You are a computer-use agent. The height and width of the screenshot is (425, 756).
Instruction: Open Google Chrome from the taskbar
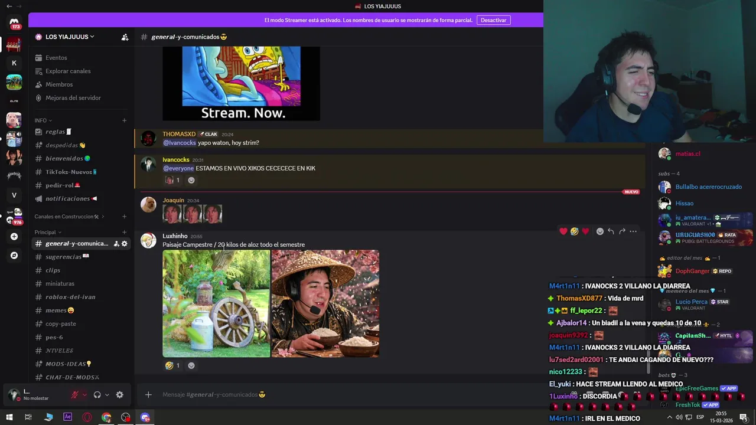106,417
